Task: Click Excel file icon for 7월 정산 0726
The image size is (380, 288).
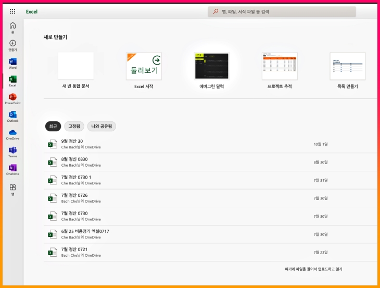Action: pyautogui.click(x=53, y=198)
